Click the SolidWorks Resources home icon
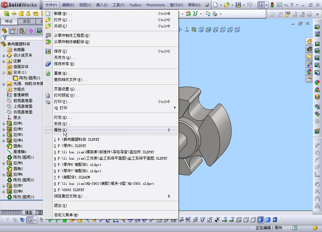The image size is (322, 232). [309, 42]
